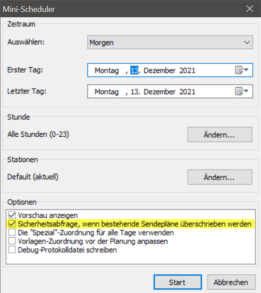Close the Mini-Scheduler dialog

point(250,8)
